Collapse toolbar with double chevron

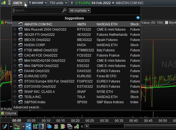pyautogui.click(x=82, y=126)
